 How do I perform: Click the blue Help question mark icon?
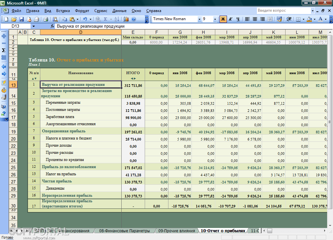tap(134, 19)
